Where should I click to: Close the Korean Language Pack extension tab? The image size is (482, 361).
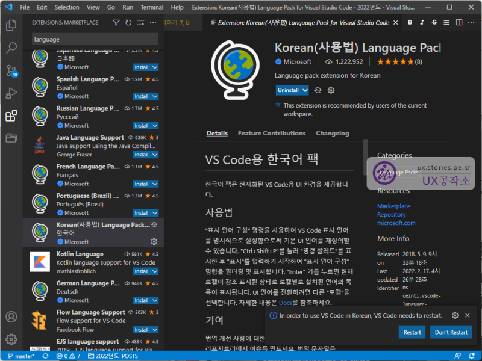click(x=396, y=23)
